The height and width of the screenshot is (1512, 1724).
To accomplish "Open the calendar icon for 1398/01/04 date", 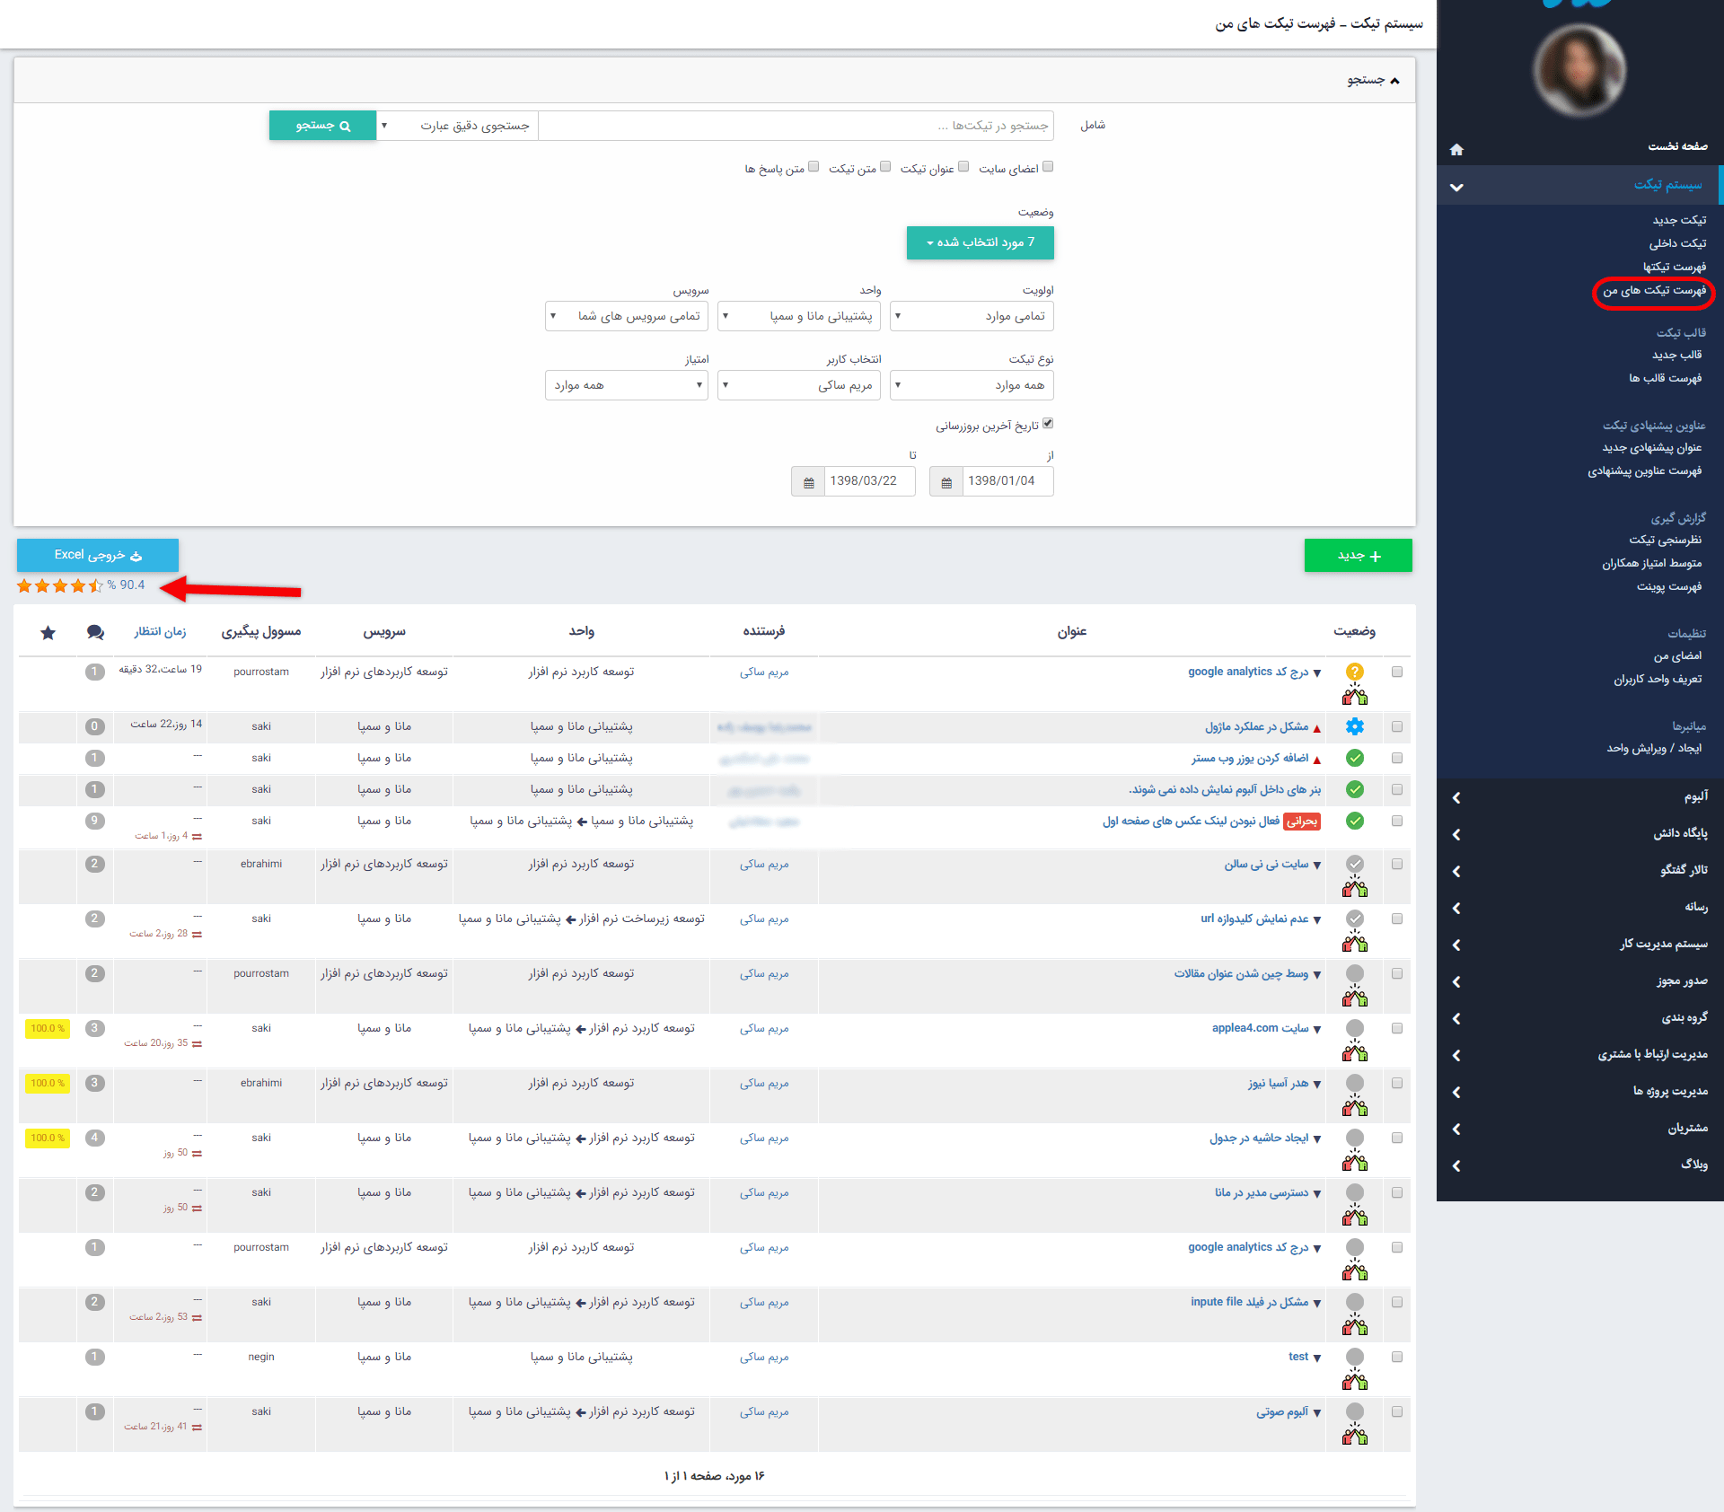I will 946,482.
